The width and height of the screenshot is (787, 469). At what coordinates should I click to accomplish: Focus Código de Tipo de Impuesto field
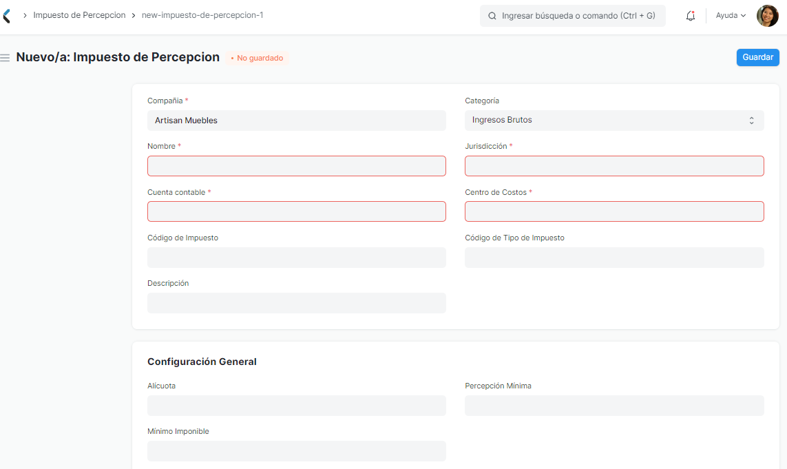(x=614, y=257)
